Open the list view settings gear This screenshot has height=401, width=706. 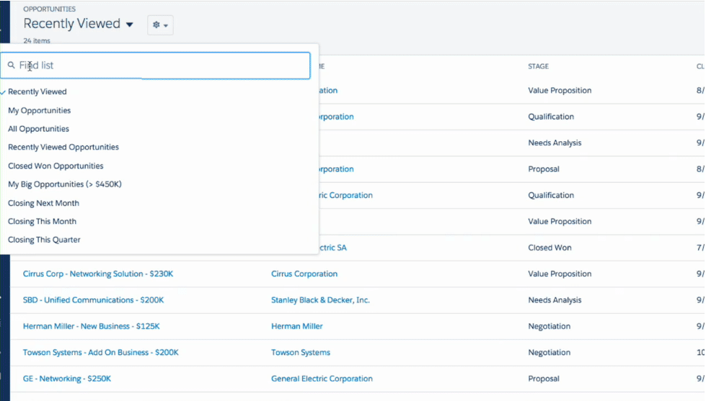point(160,25)
